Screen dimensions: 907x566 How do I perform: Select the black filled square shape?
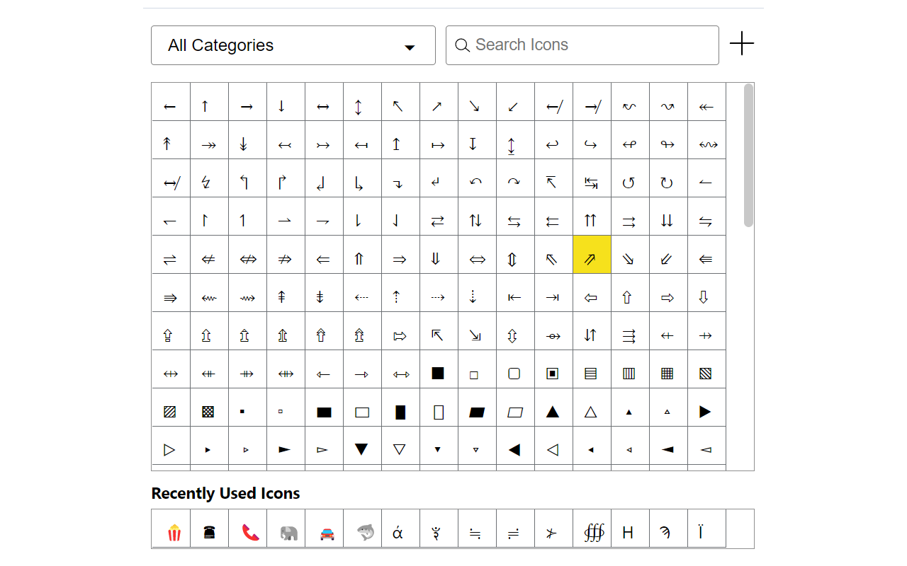[x=439, y=372]
